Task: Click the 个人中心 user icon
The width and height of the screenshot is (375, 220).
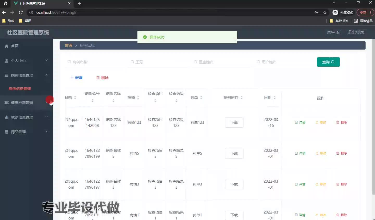Action: (x=7, y=61)
